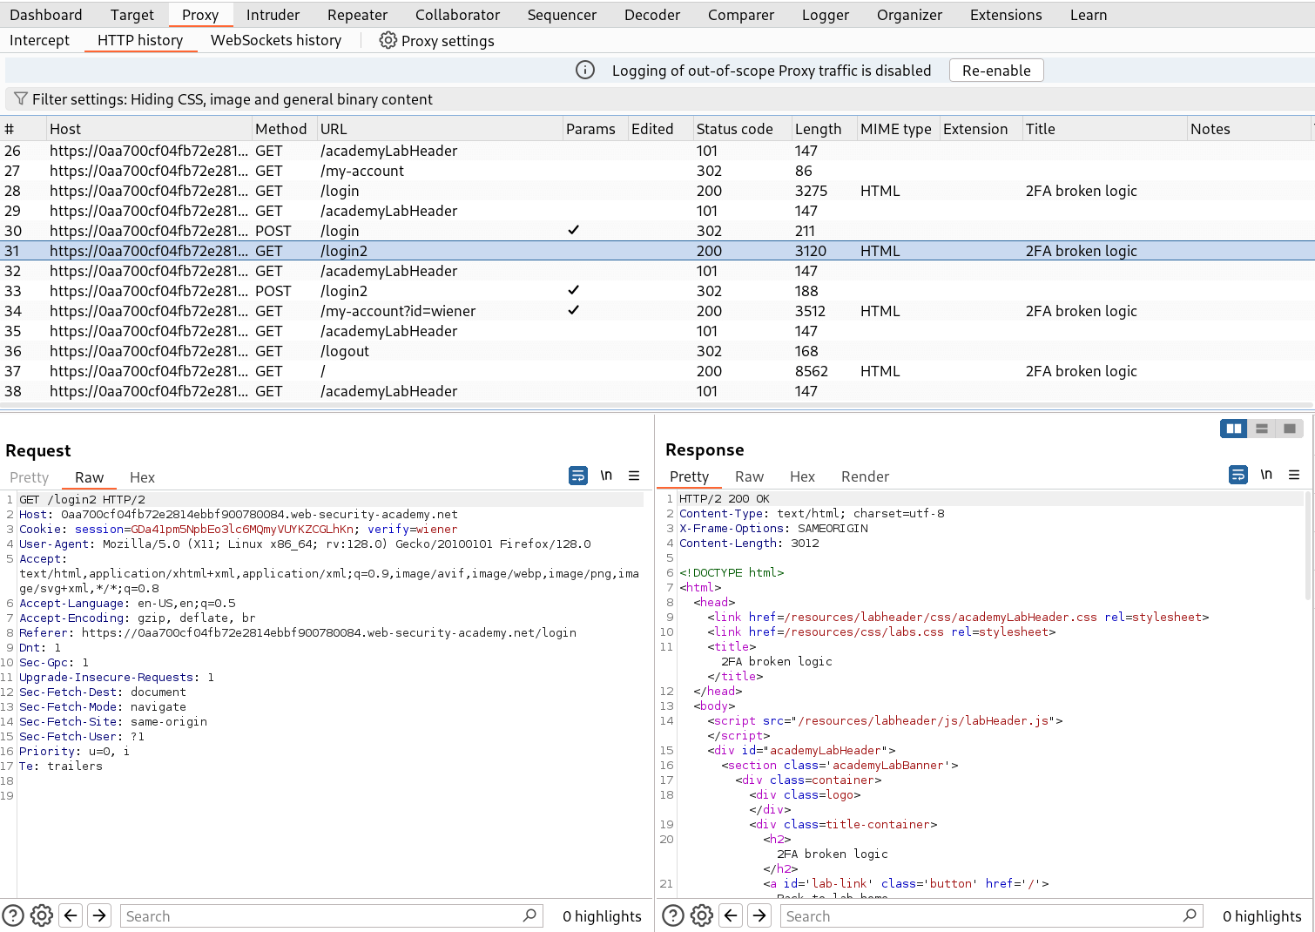Toggle word wrap in the Request editor
The width and height of the screenshot is (1315, 932).
coord(577,476)
